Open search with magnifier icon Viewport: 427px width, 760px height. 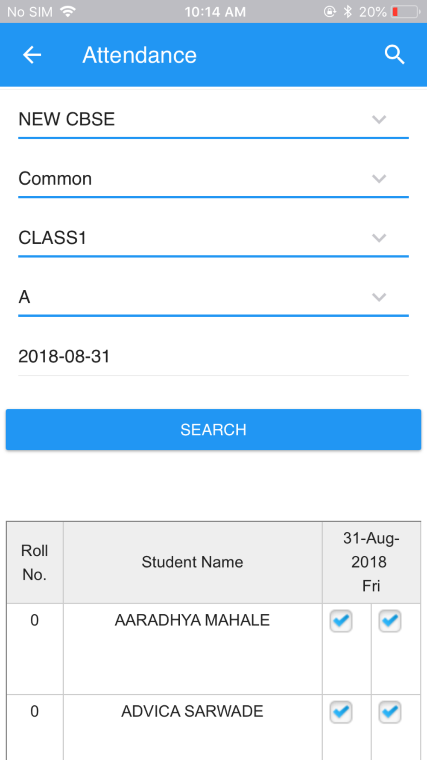tap(394, 55)
